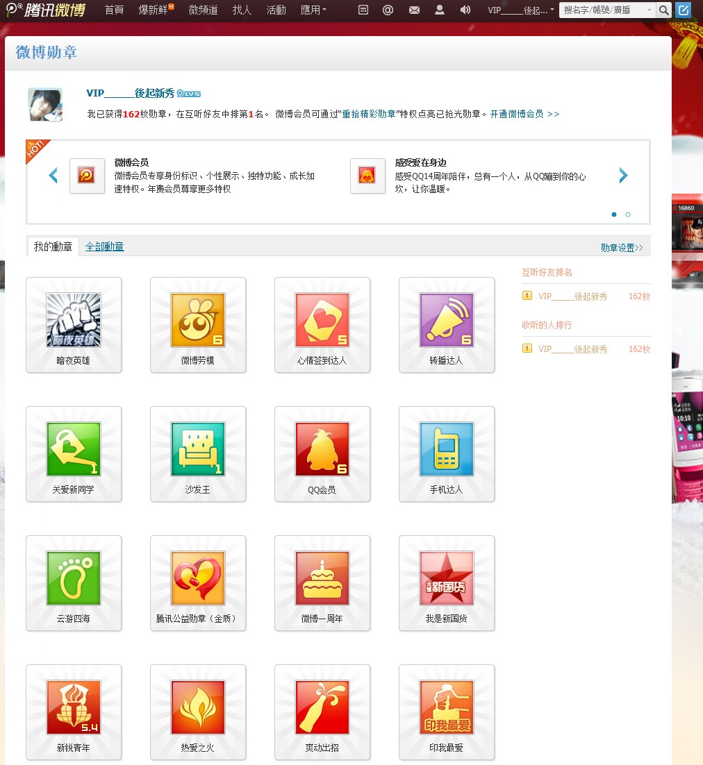The image size is (703, 765).
Task: Expand the search type dropdown arrow
Action: pos(650,10)
